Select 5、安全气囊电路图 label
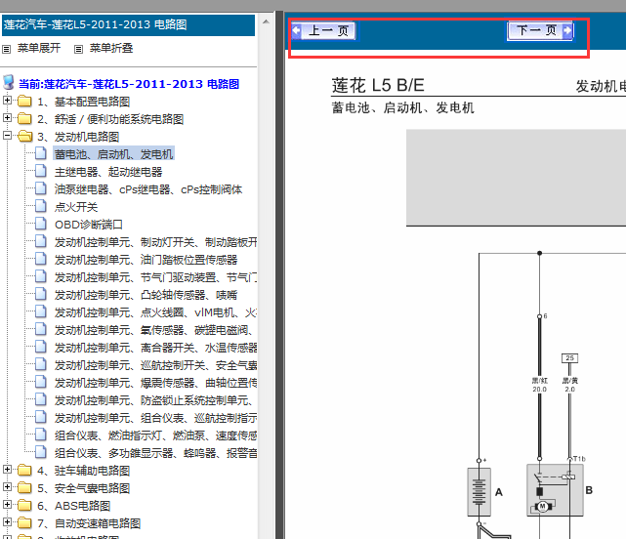 [83, 488]
